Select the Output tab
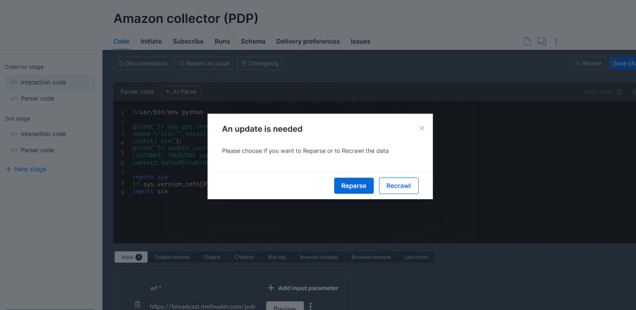 point(212,257)
